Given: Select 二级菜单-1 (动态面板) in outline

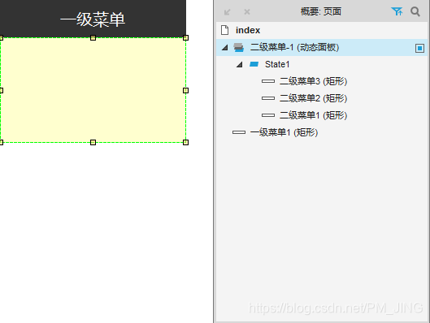Looking at the screenshot, I should (x=294, y=47).
